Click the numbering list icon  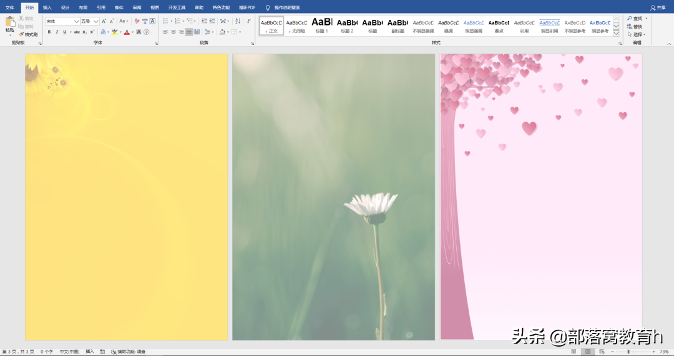point(178,21)
